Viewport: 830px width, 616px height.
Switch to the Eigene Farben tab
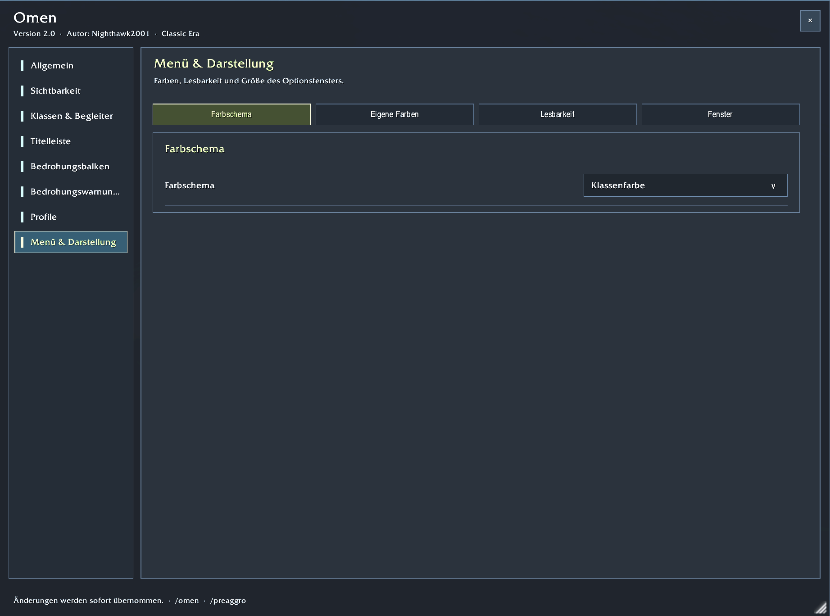tap(395, 114)
